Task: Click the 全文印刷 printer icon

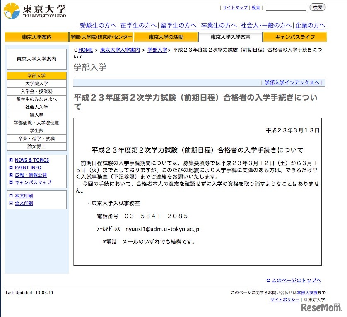Action: (11, 203)
